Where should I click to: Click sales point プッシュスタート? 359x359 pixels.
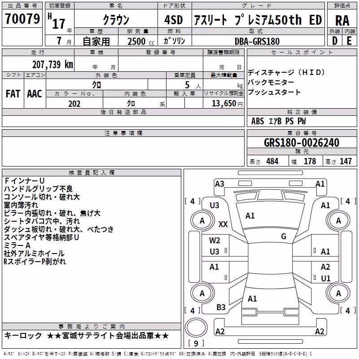(x=274, y=92)
